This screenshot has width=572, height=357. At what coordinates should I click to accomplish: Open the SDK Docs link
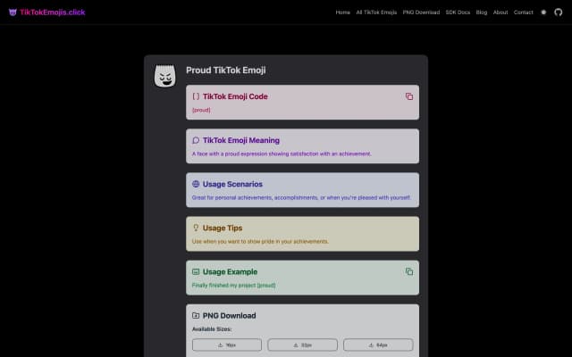[x=458, y=12]
